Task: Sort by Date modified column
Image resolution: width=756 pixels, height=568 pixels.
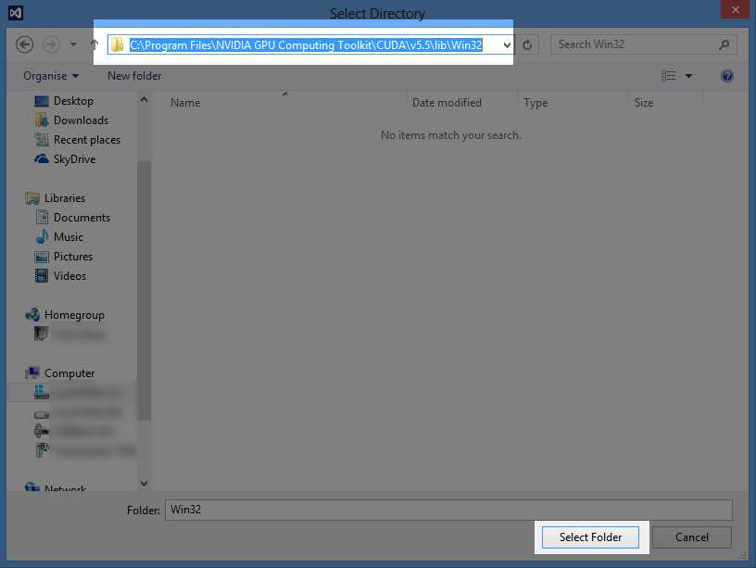Action: coord(447,103)
